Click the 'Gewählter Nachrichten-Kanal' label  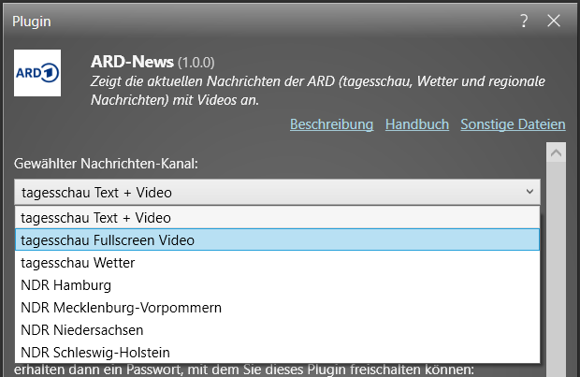[x=106, y=164]
